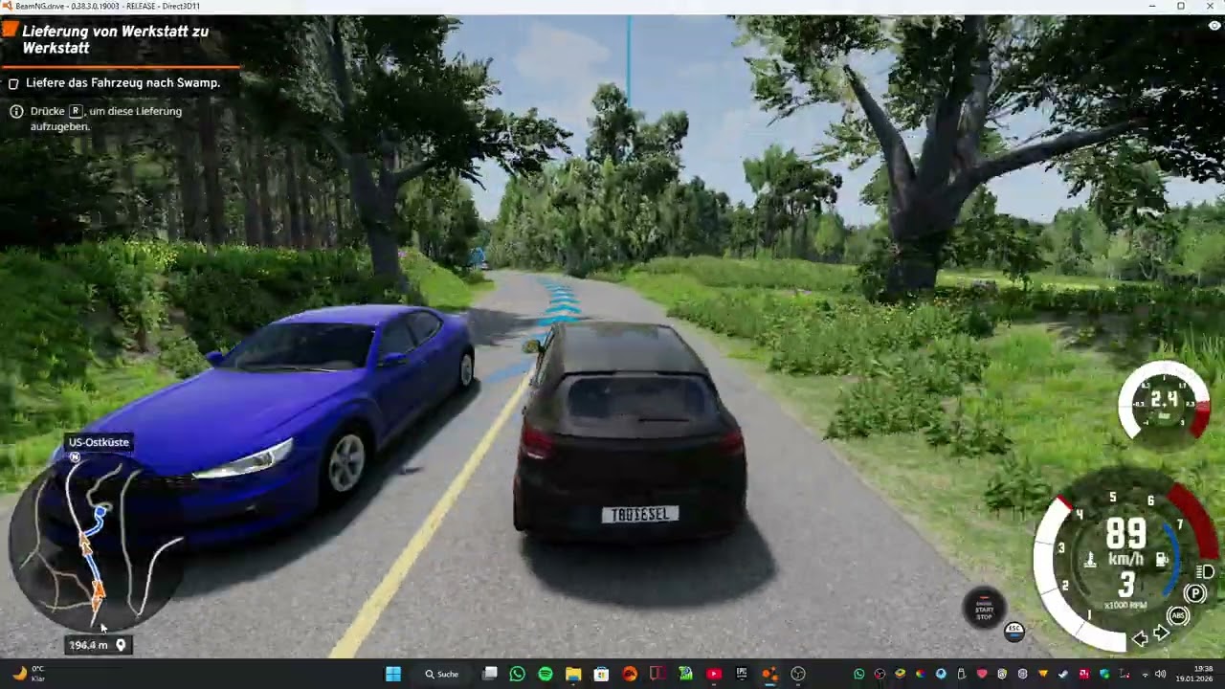Open Spotify from the taskbar
Viewport: 1225px width, 689px height.
tap(546, 674)
